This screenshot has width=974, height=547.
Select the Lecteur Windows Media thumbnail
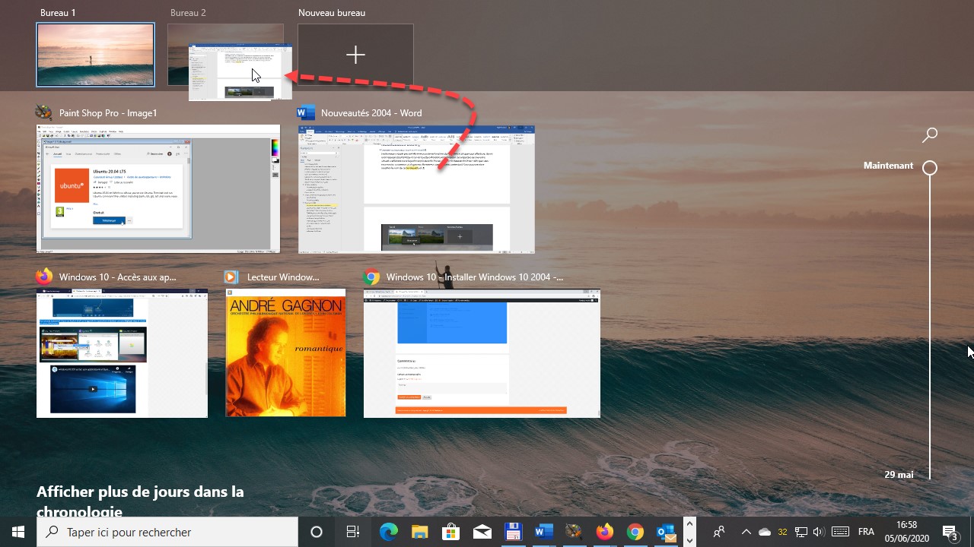285,353
